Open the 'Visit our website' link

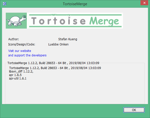(x=20, y=51)
